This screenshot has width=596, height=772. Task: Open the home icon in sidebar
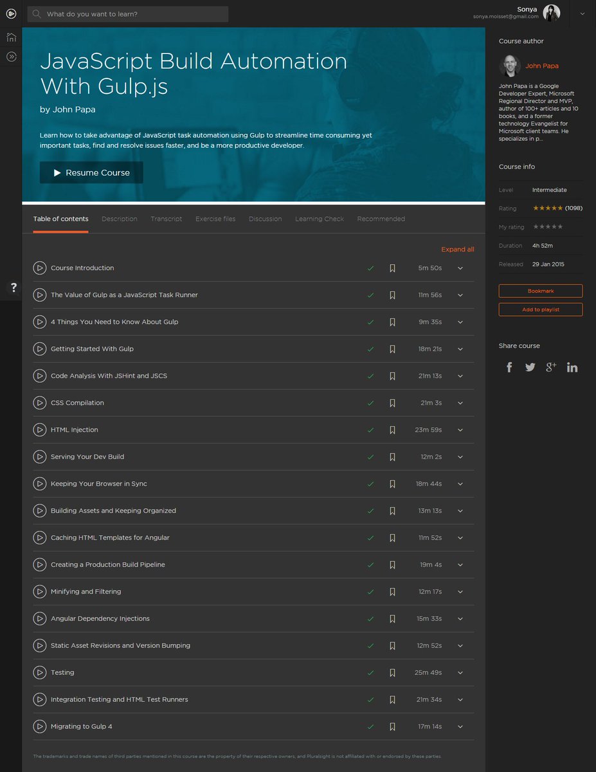(x=11, y=37)
